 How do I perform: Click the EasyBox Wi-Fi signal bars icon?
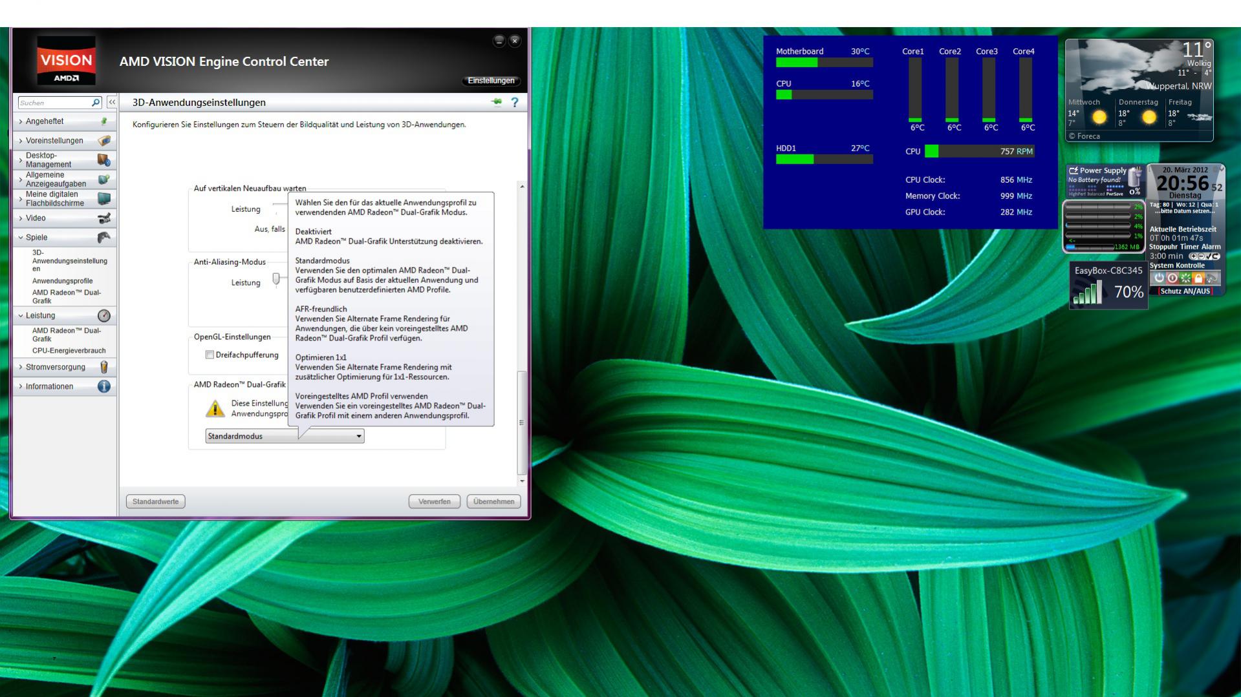click(1086, 293)
